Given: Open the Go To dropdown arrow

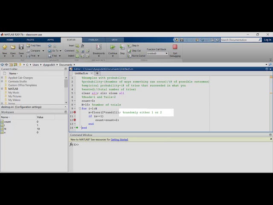Looking at the screenshot, I should tap(61, 51).
